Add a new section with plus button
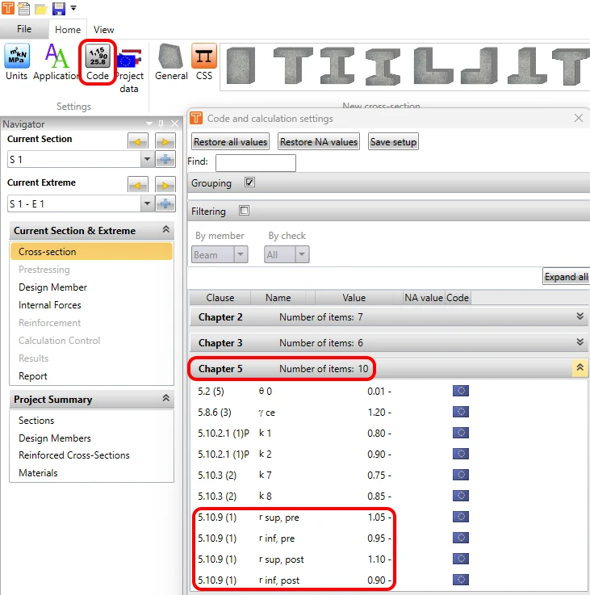Screen dimensions: 590x595 click(x=165, y=159)
